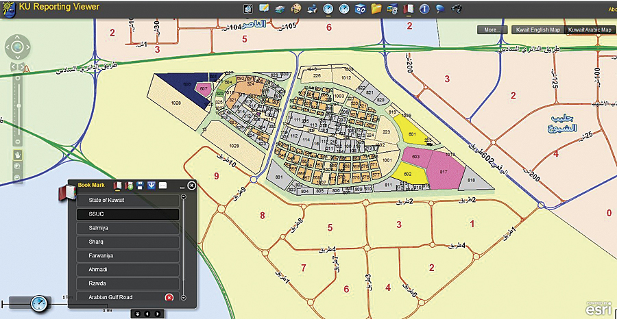Screen dimensions: 617x319
Task: Delete the Arabian Gulf Road bookmark
Action: (x=169, y=297)
